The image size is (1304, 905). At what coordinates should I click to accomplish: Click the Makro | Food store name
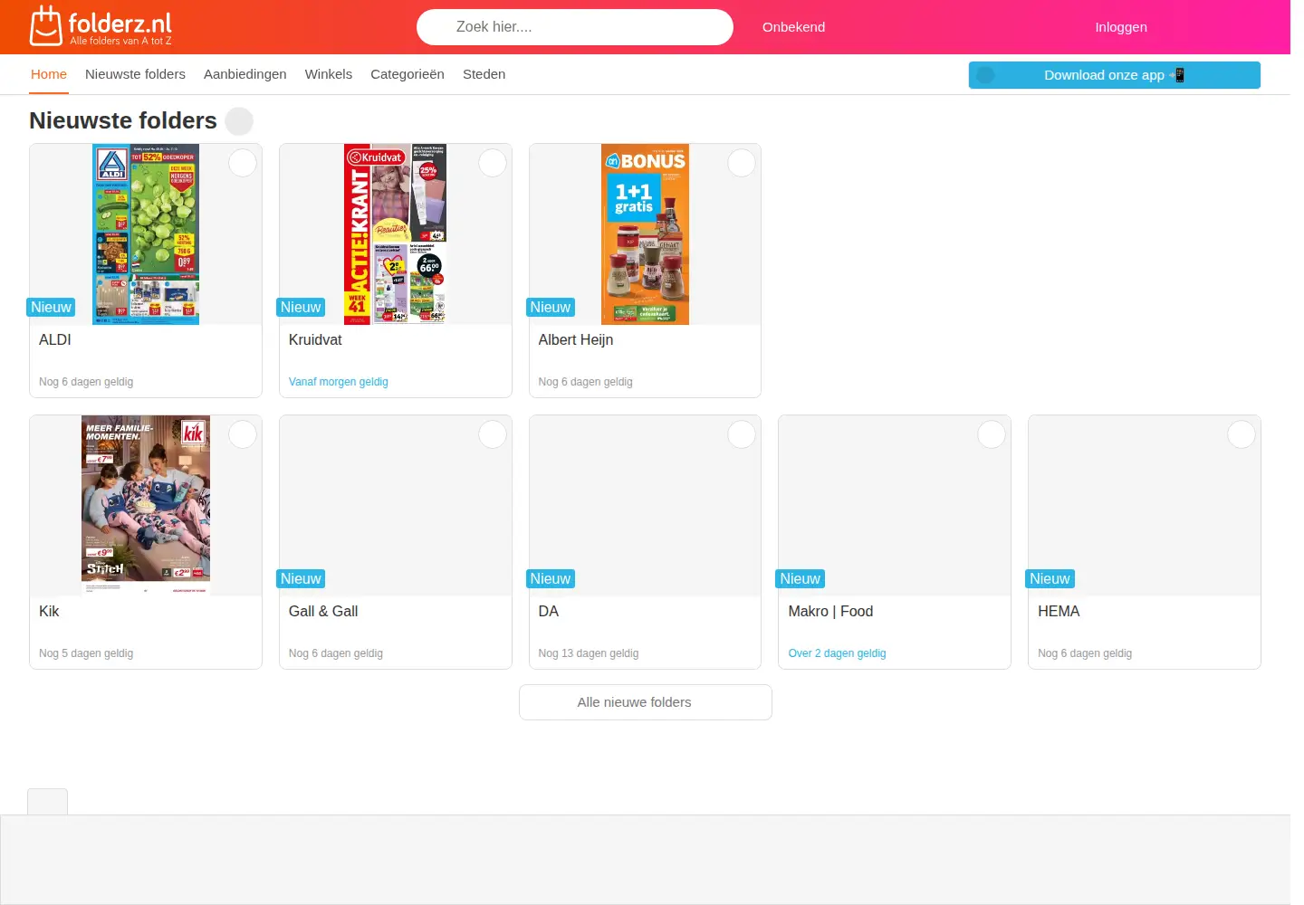830,611
